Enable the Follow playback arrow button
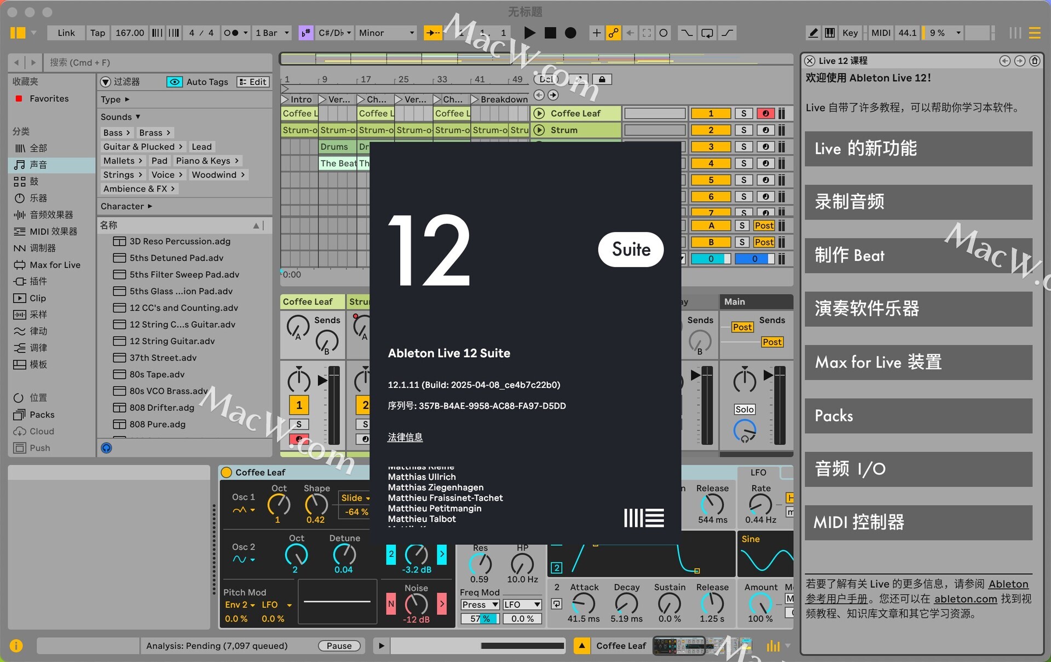Viewport: 1051px width, 662px height. [433, 33]
